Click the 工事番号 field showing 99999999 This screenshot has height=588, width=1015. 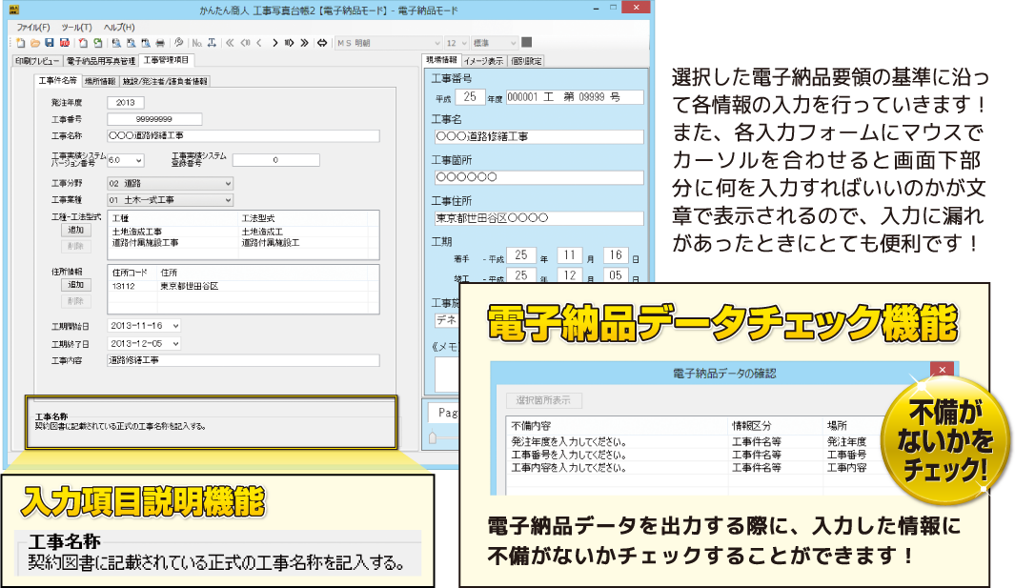154,119
